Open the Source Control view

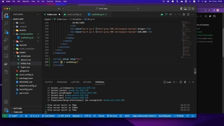[x=6, y=31]
